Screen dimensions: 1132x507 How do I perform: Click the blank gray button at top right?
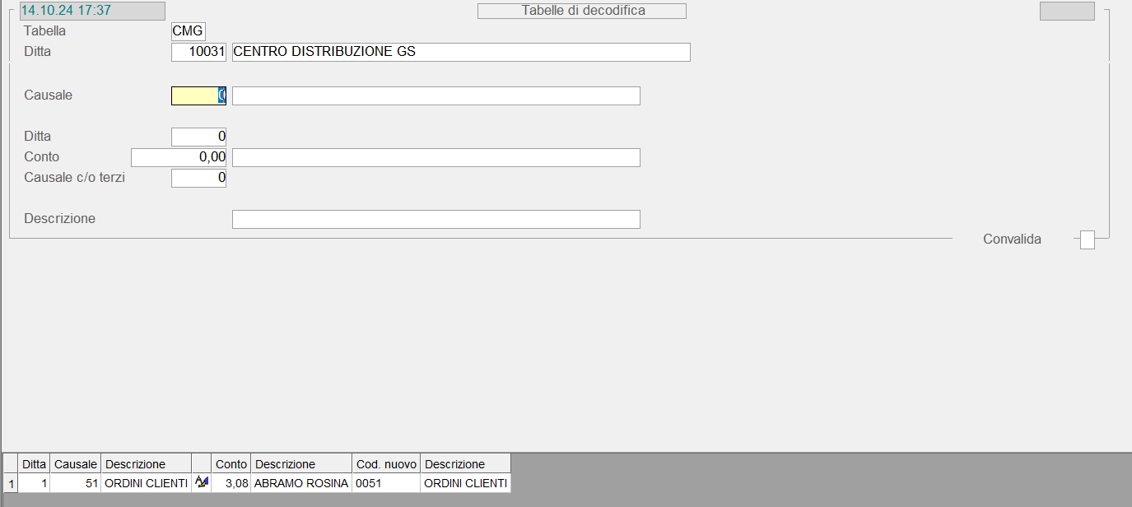tap(1067, 11)
